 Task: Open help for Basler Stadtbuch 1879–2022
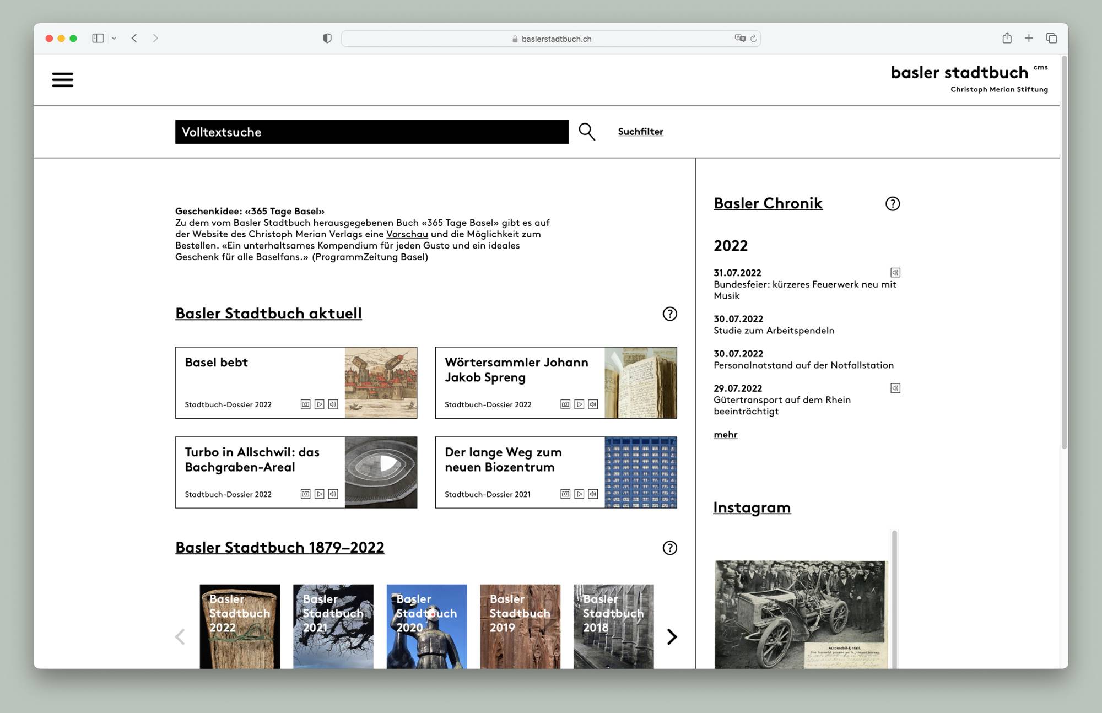click(x=669, y=548)
